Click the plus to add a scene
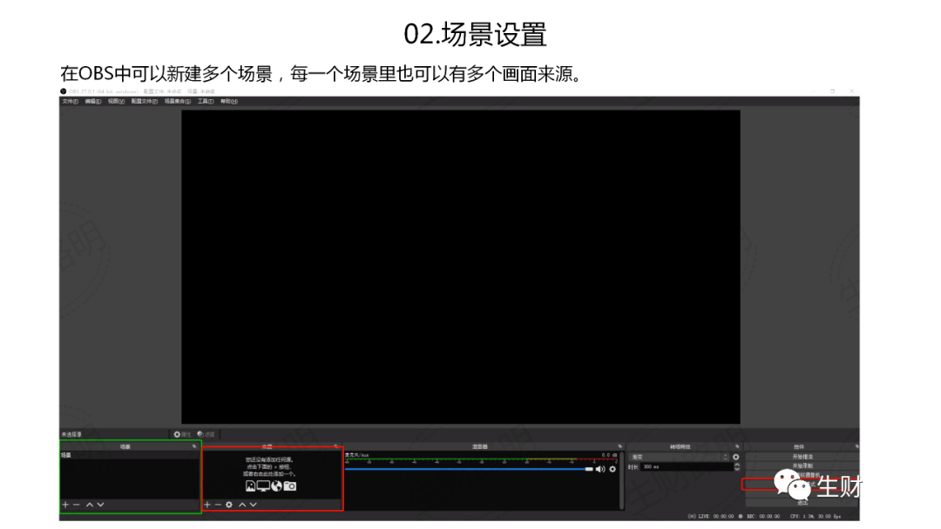 pyautogui.click(x=65, y=504)
